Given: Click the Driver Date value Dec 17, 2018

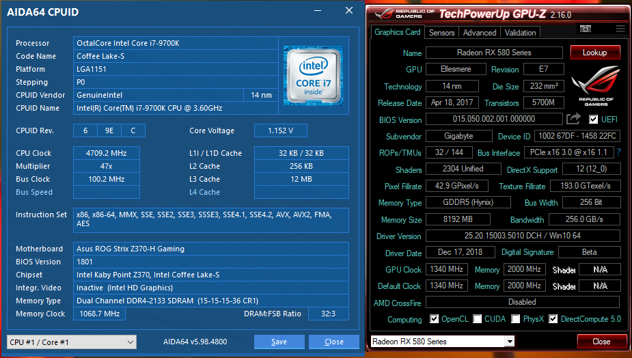Looking at the screenshot, I should tap(461, 252).
